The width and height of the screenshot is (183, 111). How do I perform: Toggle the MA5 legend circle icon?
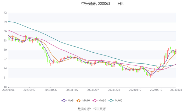(x=64, y=101)
